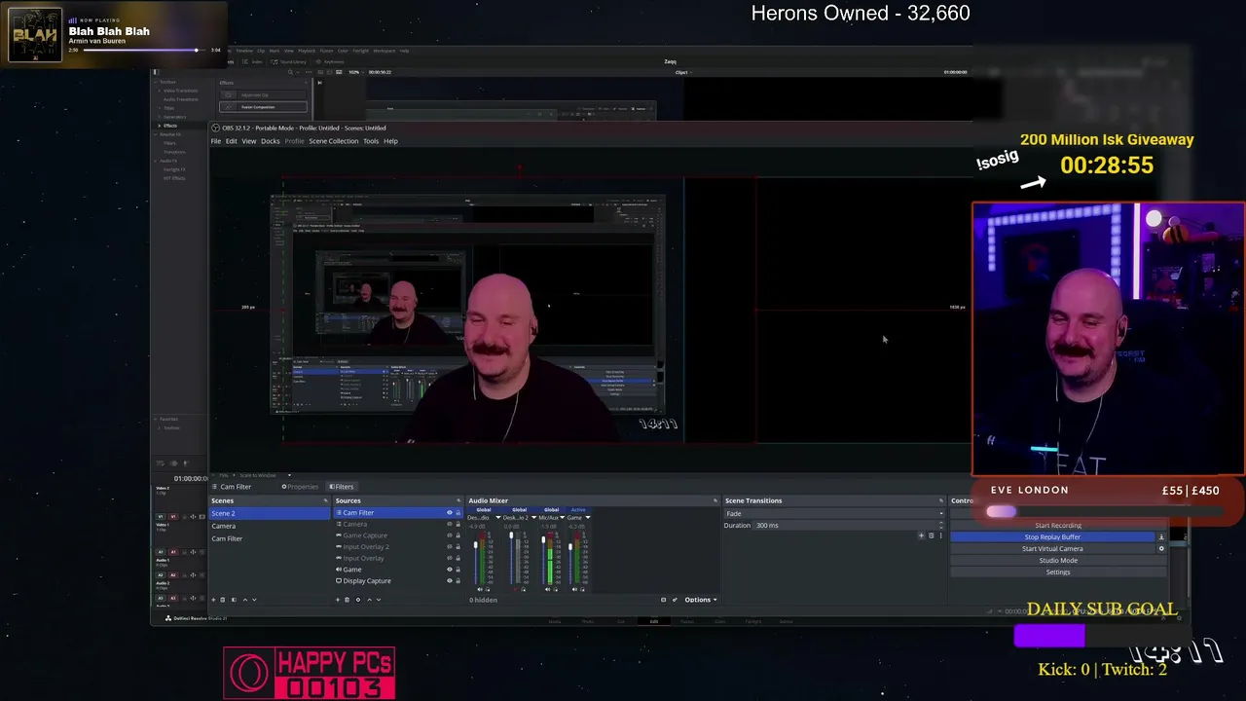Open the Fade transition dropdown
The image size is (1246, 701).
pos(833,513)
